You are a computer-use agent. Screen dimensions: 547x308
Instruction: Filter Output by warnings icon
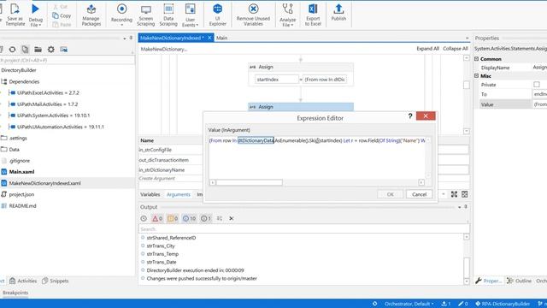point(173,219)
